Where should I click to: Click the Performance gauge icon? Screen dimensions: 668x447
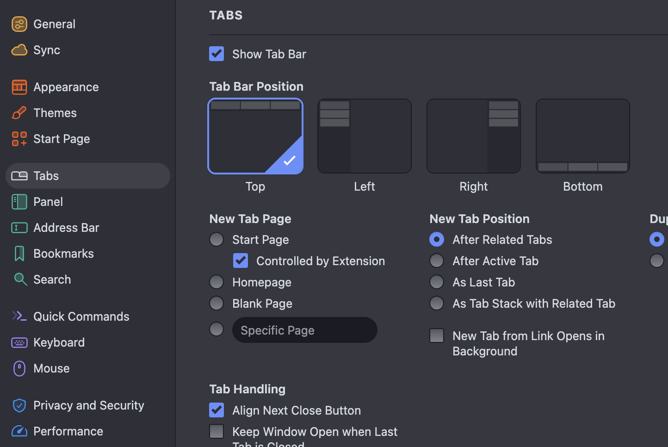click(x=19, y=431)
